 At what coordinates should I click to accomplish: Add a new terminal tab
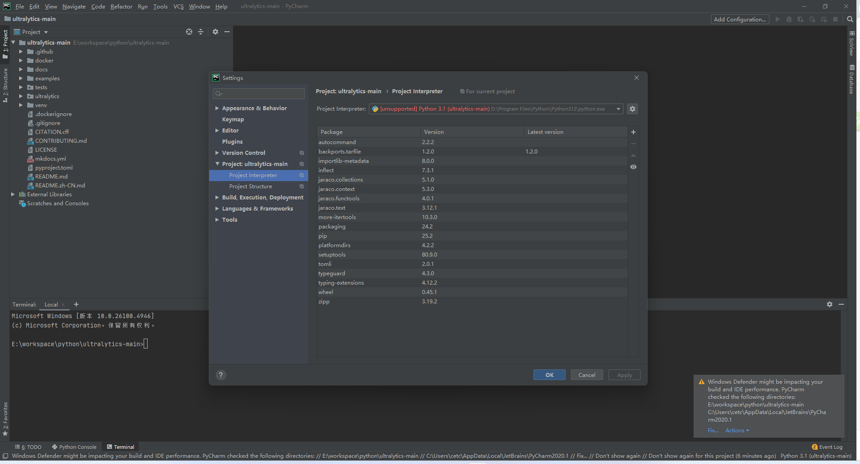[x=76, y=304]
